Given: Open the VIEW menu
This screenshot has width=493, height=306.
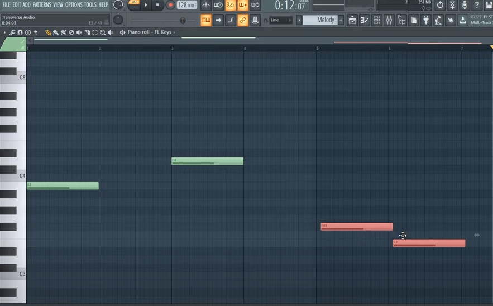Looking at the screenshot, I should 58,4.
